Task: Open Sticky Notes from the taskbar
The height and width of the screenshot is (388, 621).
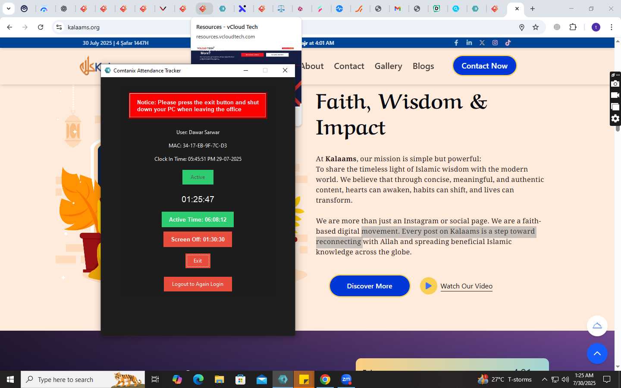Action: pos(304,379)
